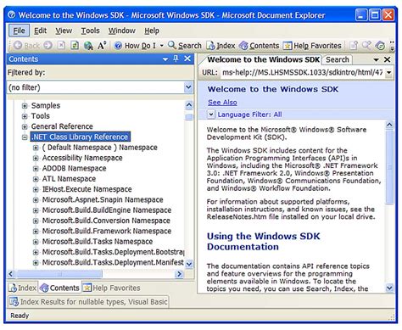402x330 pixels.
Task: Switch to the Search document tab
Action: [337, 59]
